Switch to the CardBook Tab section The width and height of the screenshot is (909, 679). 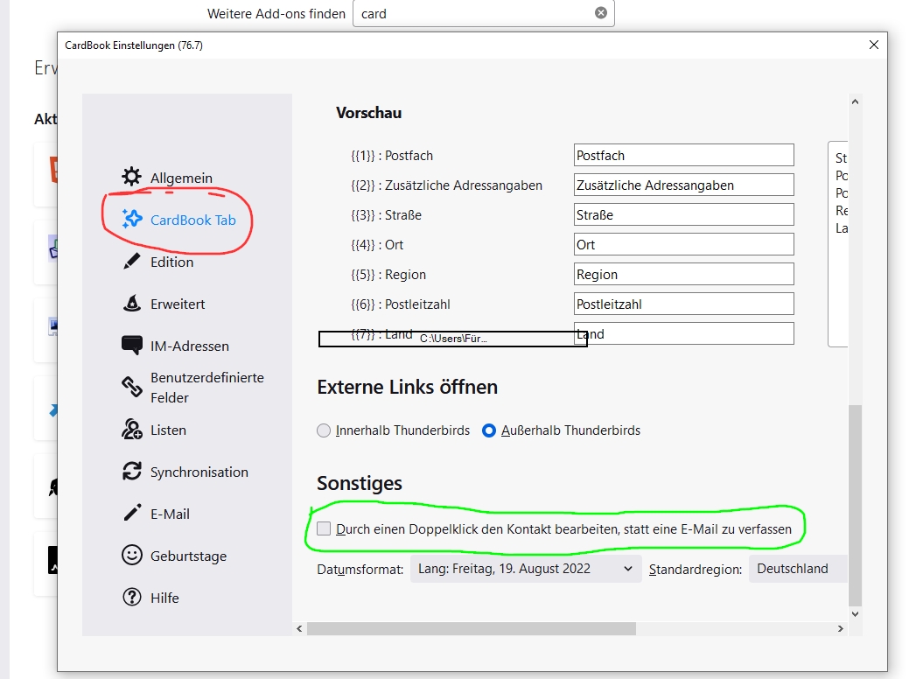193,220
